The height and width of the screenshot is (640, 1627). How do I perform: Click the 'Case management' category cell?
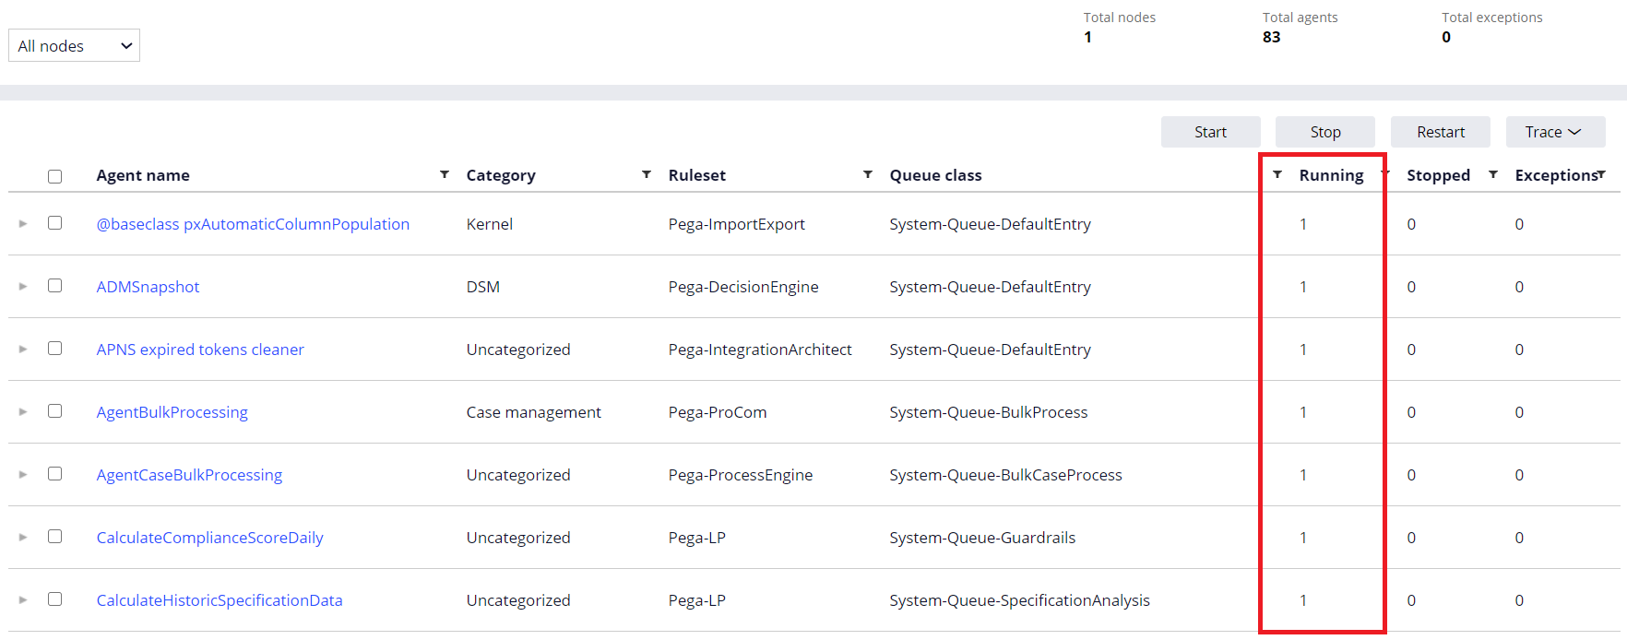point(534,412)
